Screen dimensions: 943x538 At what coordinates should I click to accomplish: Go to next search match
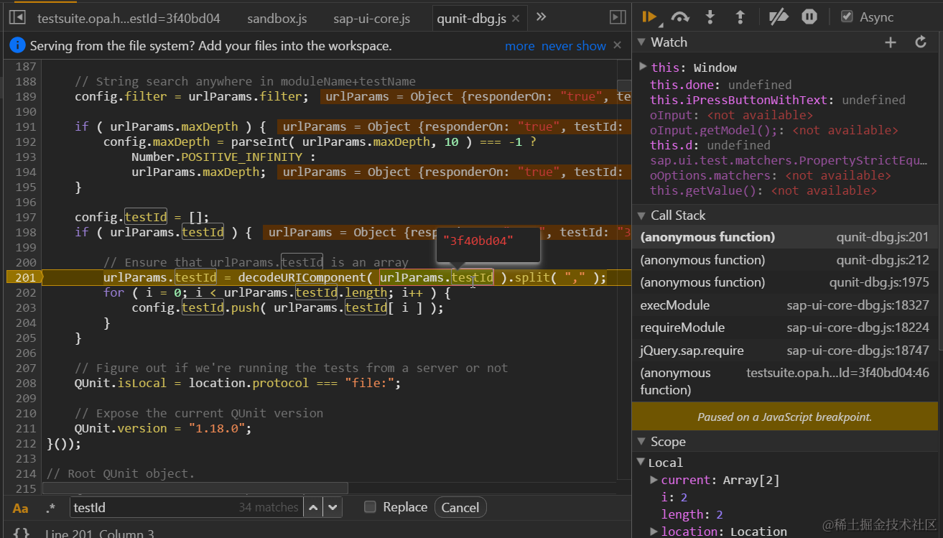click(x=332, y=507)
